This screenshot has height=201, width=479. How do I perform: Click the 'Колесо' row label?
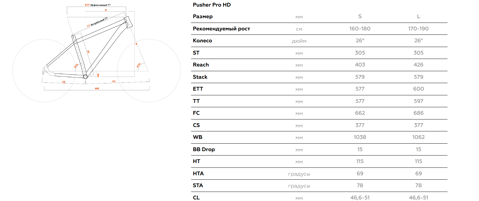pyautogui.click(x=202, y=40)
